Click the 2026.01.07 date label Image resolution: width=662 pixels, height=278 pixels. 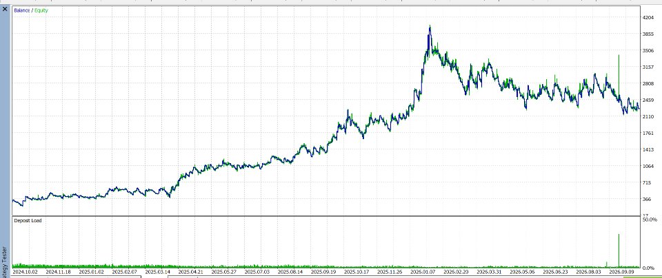point(423,272)
